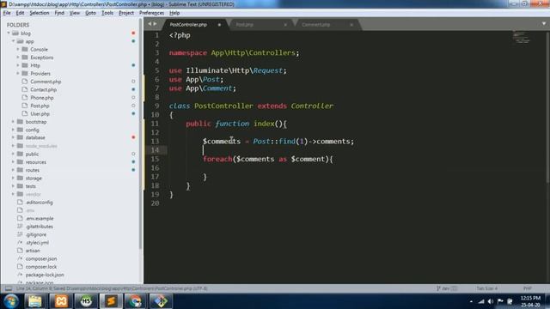Expand the bootstrap folder

coord(14,122)
